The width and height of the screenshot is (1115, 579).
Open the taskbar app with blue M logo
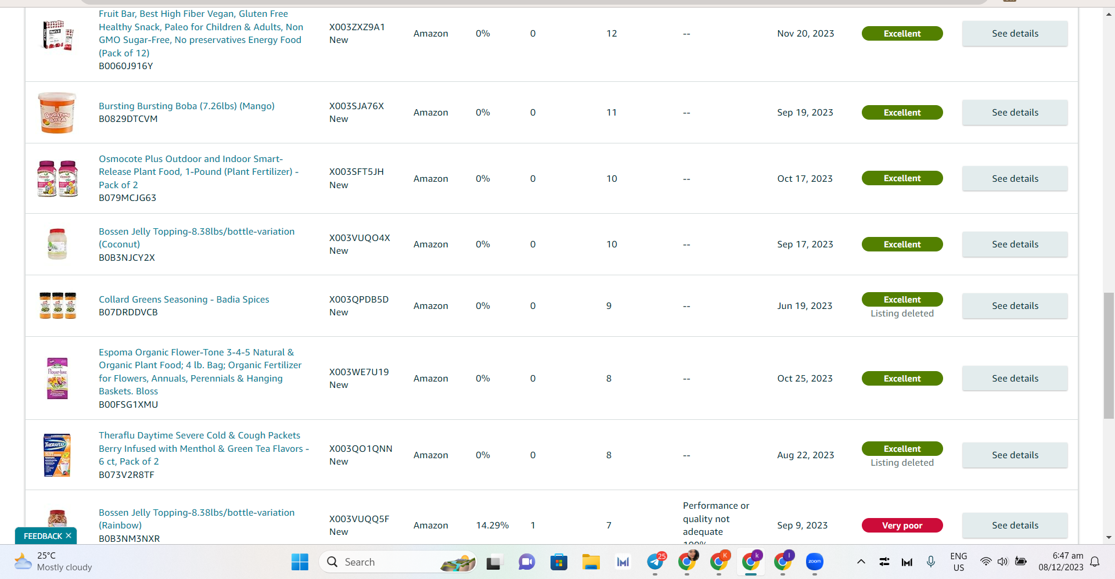(623, 562)
